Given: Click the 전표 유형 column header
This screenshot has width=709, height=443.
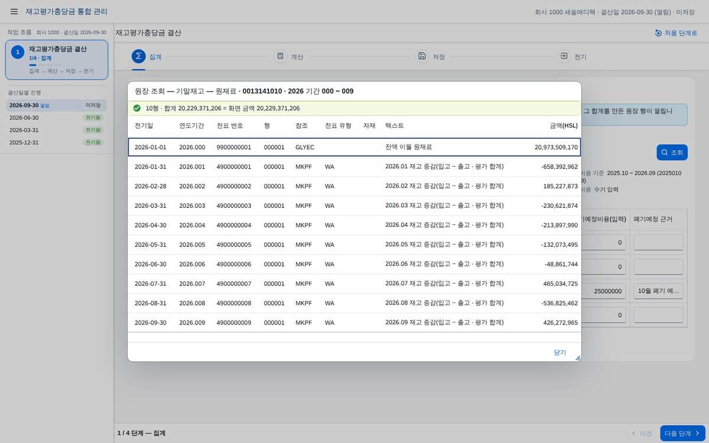Looking at the screenshot, I should [338, 126].
